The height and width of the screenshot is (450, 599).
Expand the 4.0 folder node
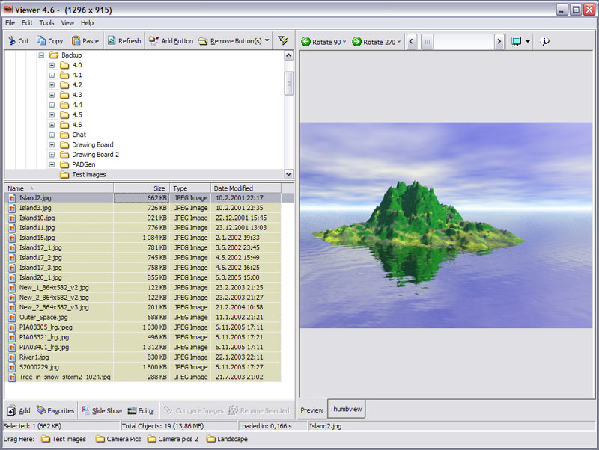pyautogui.click(x=52, y=65)
